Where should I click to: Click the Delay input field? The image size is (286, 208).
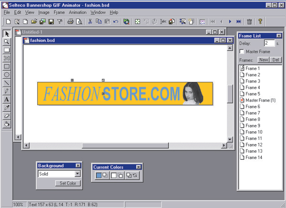pyautogui.click(x=269, y=43)
